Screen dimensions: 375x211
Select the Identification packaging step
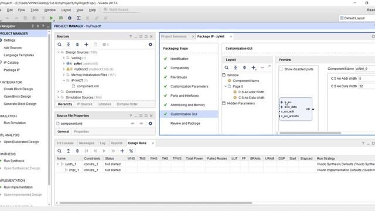click(x=179, y=59)
